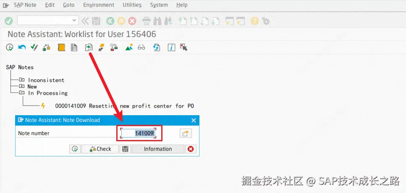Click the orange double-arrow icon
The width and height of the screenshot is (406, 193).
(101, 48)
